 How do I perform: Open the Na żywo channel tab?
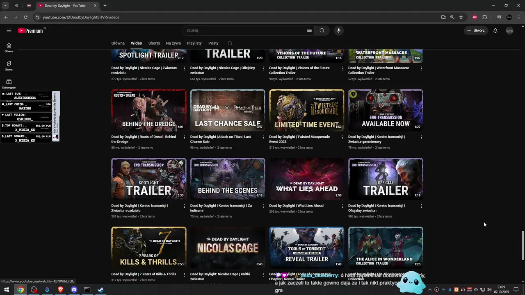[x=173, y=43]
